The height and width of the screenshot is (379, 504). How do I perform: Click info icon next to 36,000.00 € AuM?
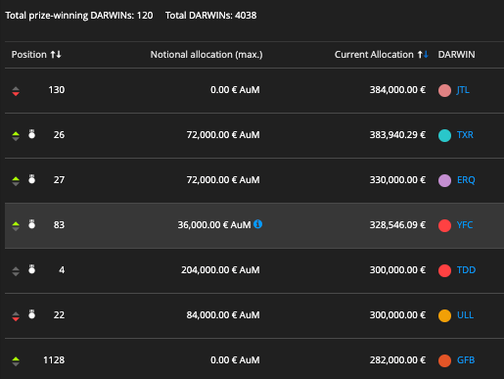[x=257, y=224]
